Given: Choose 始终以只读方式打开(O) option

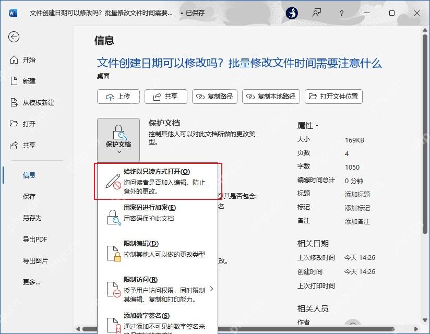Looking at the screenshot, I should point(158,181).
